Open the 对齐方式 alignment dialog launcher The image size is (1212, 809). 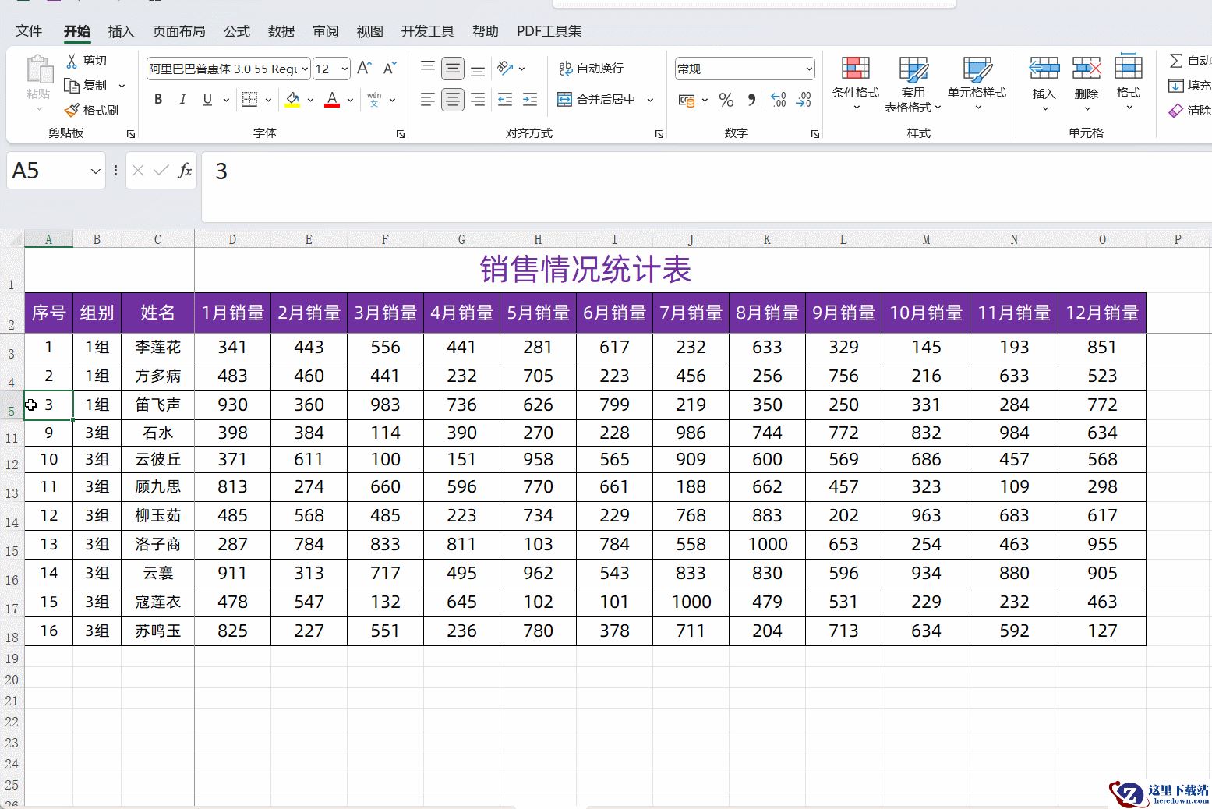[659, 134]
